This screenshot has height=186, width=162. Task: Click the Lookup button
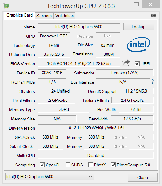[139, 27]
